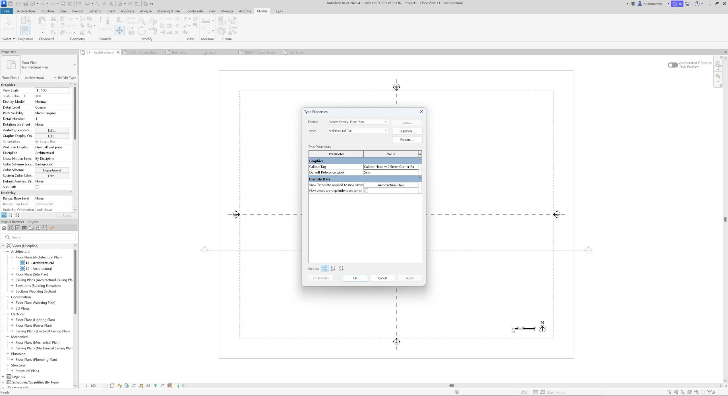Screen dimensions: 728x396
Task: Select the Text tool in quick access toolbar
Action: click(111, 4)
